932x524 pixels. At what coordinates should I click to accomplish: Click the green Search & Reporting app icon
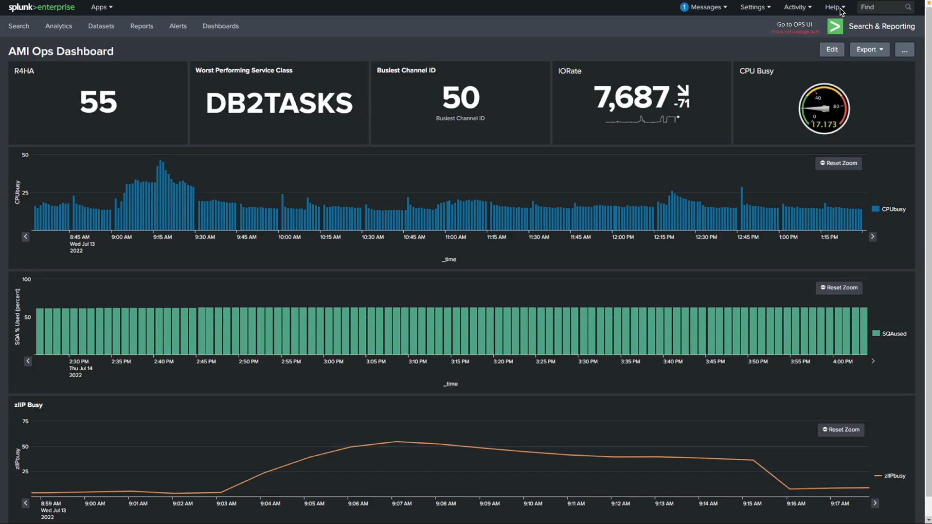[x=835, y=26]
